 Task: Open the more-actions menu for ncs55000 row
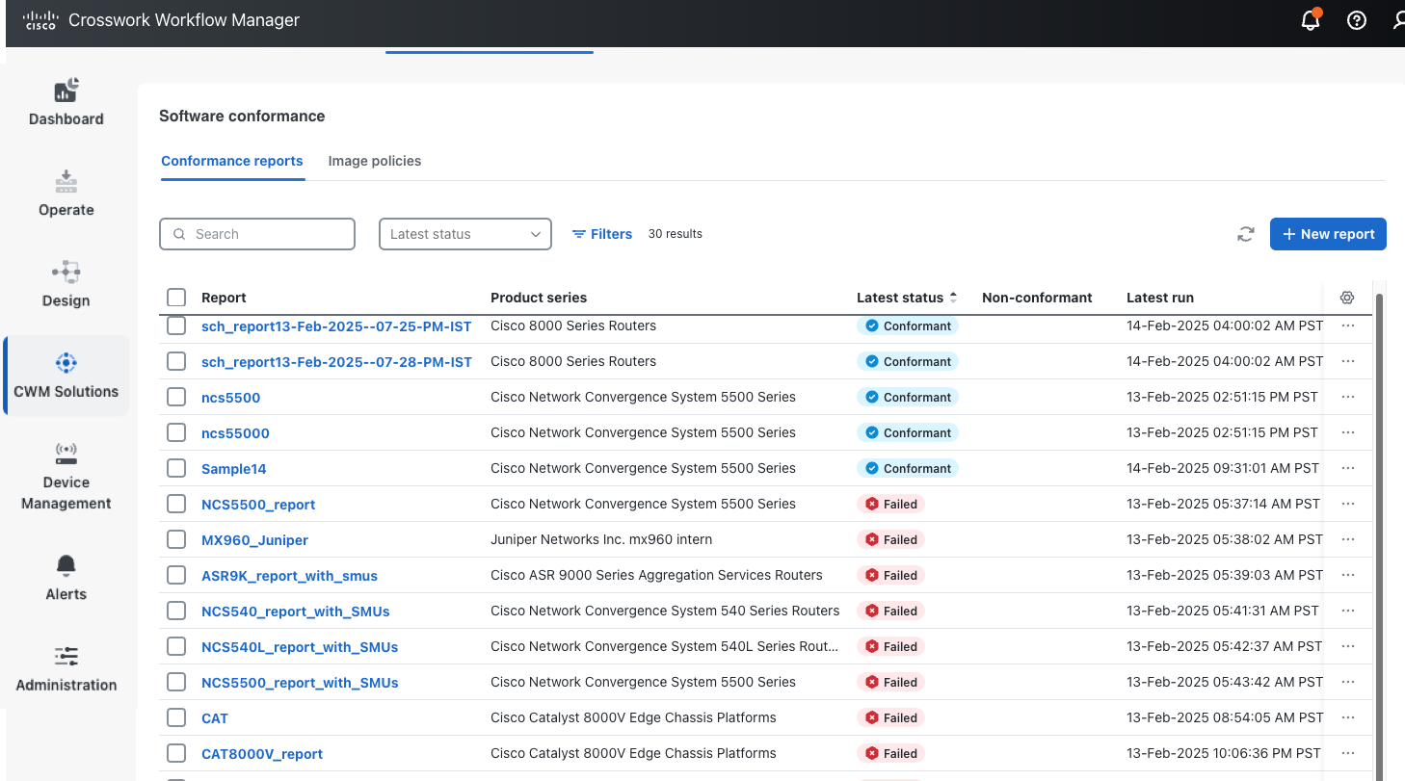(1348, 432)
